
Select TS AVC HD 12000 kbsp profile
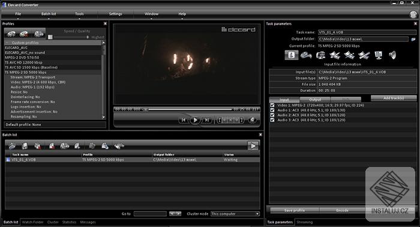[53, 62]
